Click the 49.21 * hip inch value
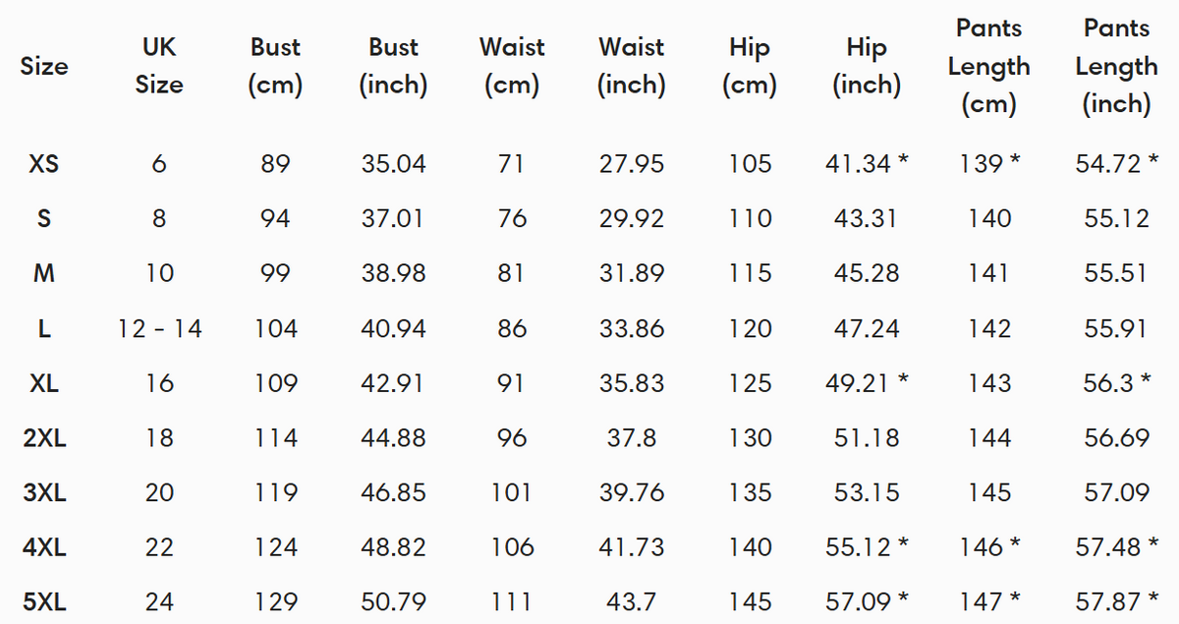The height and width of the screenshot is (624, 1179). point(867,383)
